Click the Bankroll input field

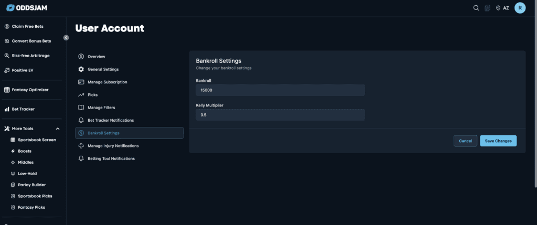tap(280, 90)
